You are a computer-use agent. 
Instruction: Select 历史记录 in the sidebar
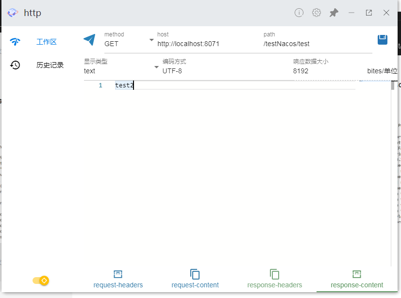tap(50, 65)
